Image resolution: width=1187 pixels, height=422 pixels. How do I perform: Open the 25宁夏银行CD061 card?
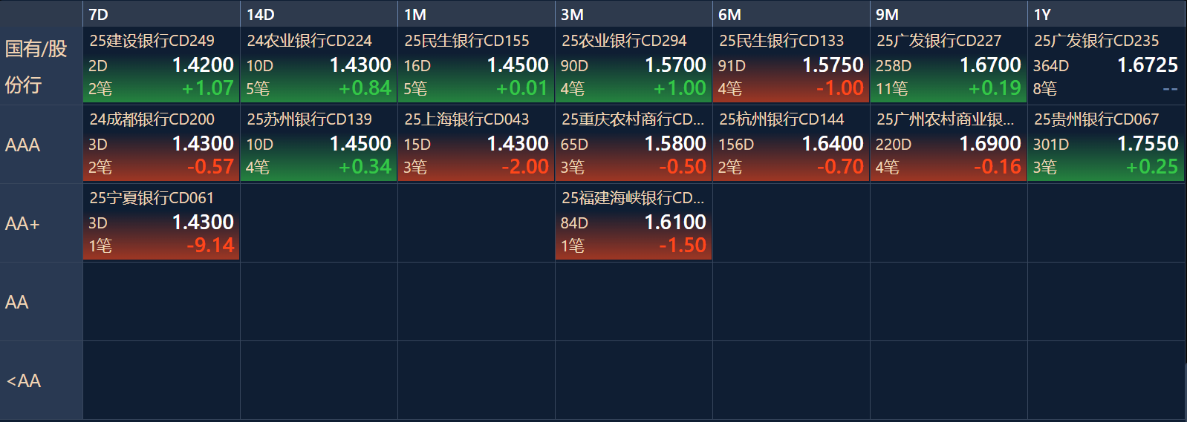(161, 222)
